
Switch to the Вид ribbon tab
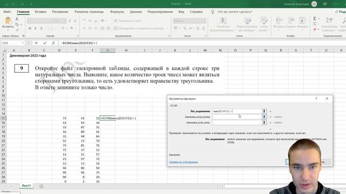(x=181, y=12)
